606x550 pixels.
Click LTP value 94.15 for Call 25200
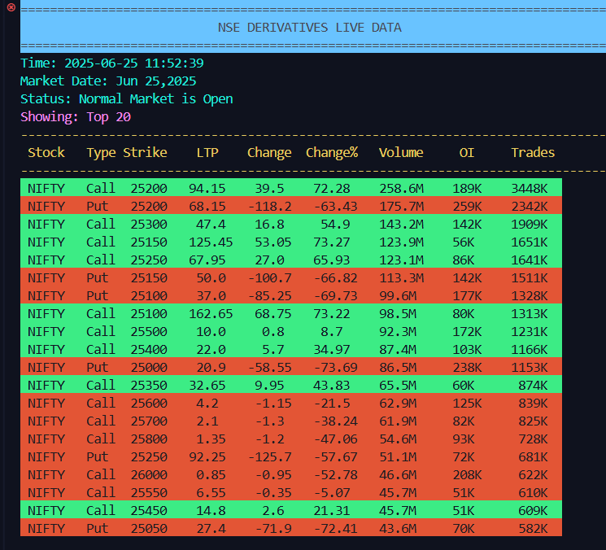point(207,188)
